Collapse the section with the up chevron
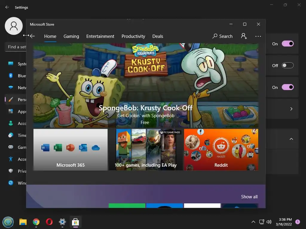Screen dimensions: 306x229 pos(291,139)
